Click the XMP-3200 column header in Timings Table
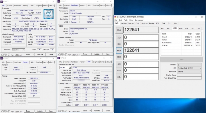This screenshot has width=206, height=113. (104, 85)
